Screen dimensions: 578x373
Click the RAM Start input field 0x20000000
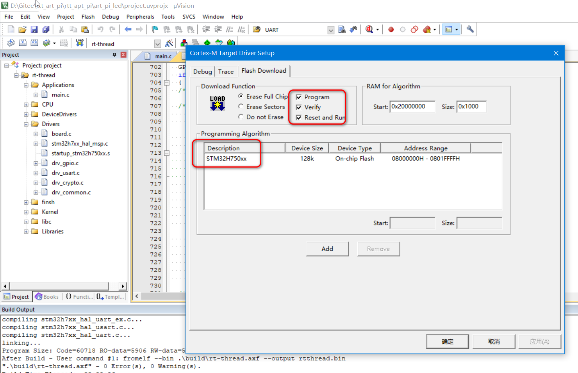pyautogui.click(x=412, y=107)
